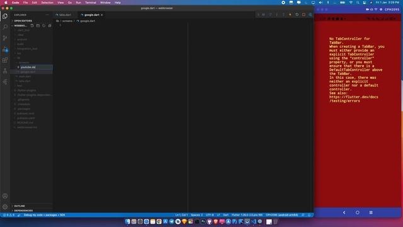Open the Testing flask icon view
This screenshot has width=403, height=227.
click(5, 71)
